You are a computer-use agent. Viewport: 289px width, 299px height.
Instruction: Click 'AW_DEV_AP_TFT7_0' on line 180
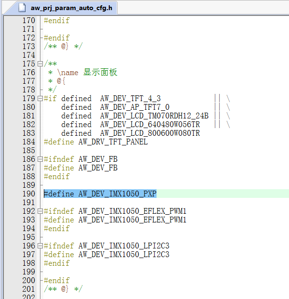coord(135,107)
